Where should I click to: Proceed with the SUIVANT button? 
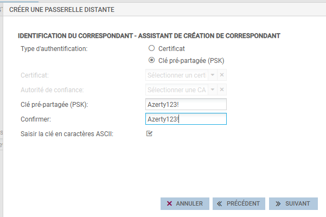(293, 203)
